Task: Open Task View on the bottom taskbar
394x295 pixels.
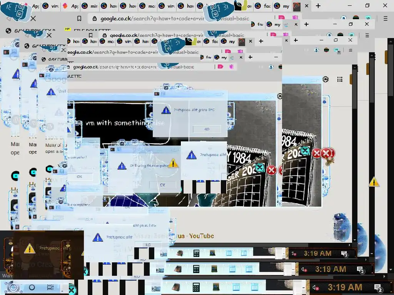Action: click(x=50, y=287)
